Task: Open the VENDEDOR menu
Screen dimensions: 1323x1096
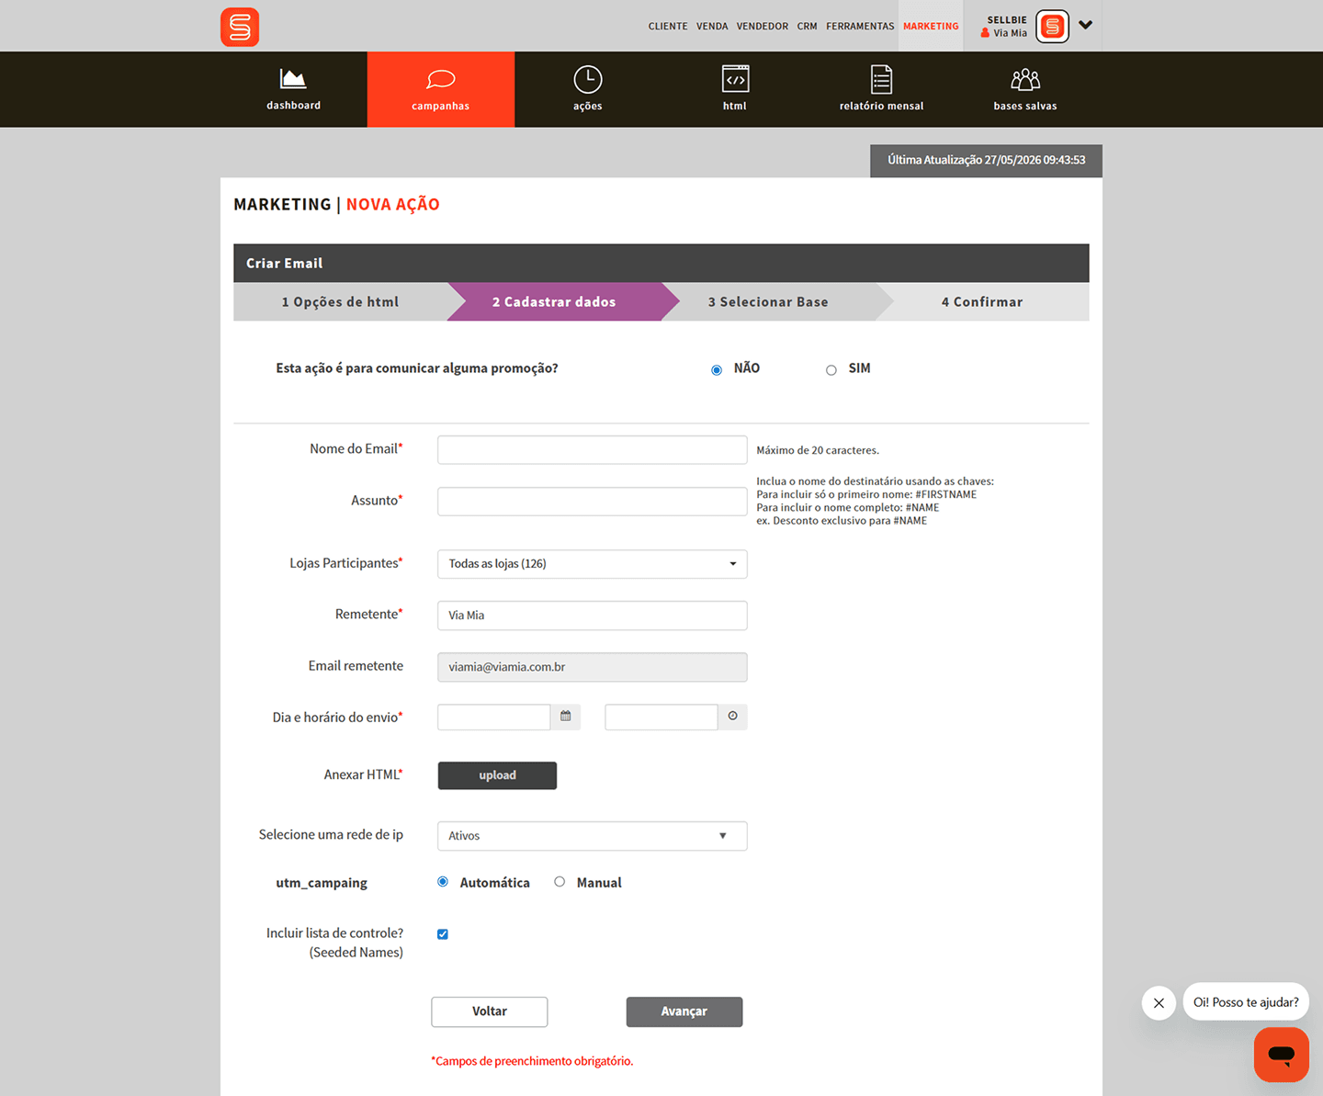Action: click(763, 27)
